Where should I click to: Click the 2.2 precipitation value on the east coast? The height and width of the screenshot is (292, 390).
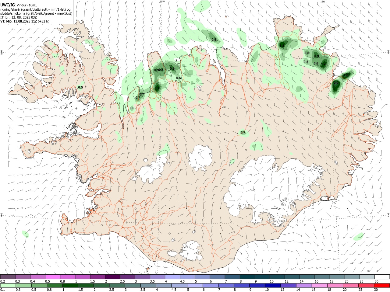click(x=336, y=83)
